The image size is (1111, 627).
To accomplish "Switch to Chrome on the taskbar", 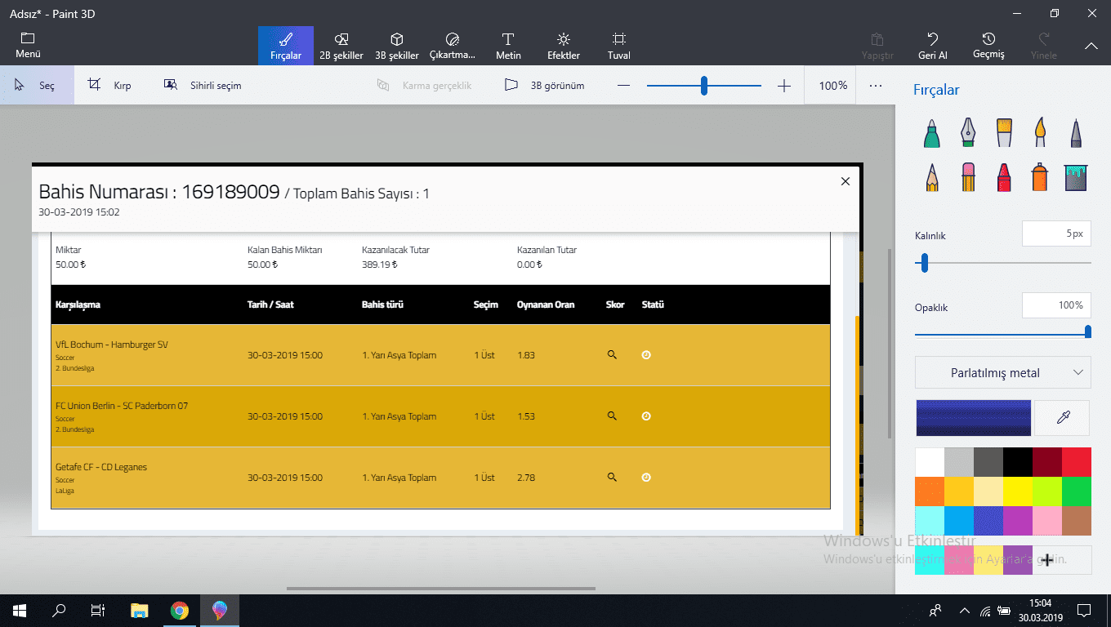I will click(180, 610).
